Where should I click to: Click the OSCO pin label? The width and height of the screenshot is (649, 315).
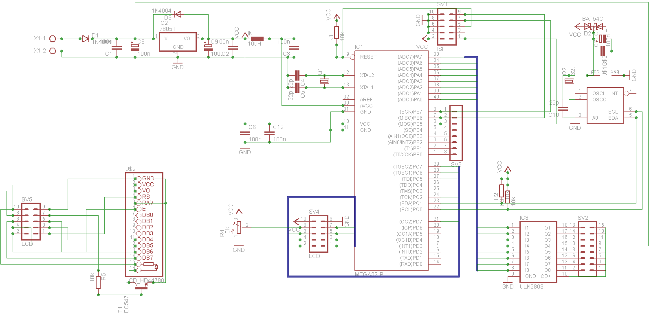(x=599, y=100)
